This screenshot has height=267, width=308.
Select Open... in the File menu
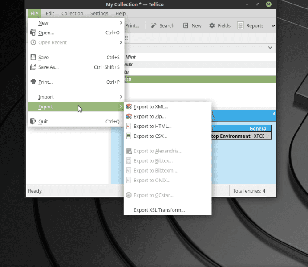[x=76, y=33]
